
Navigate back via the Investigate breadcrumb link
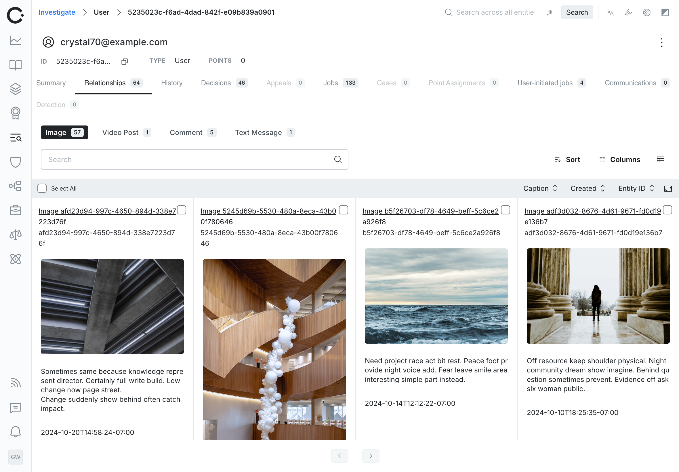click(x=57, y=12)
